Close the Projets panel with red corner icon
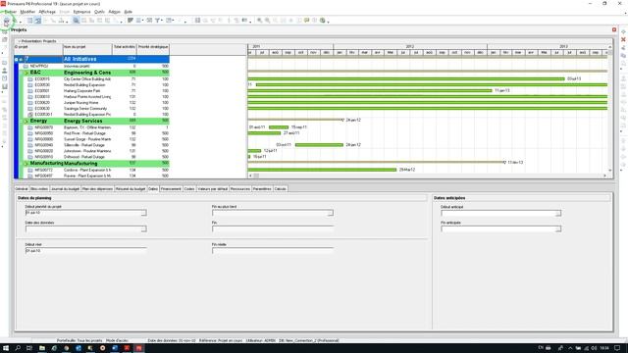 coord(614,29)
